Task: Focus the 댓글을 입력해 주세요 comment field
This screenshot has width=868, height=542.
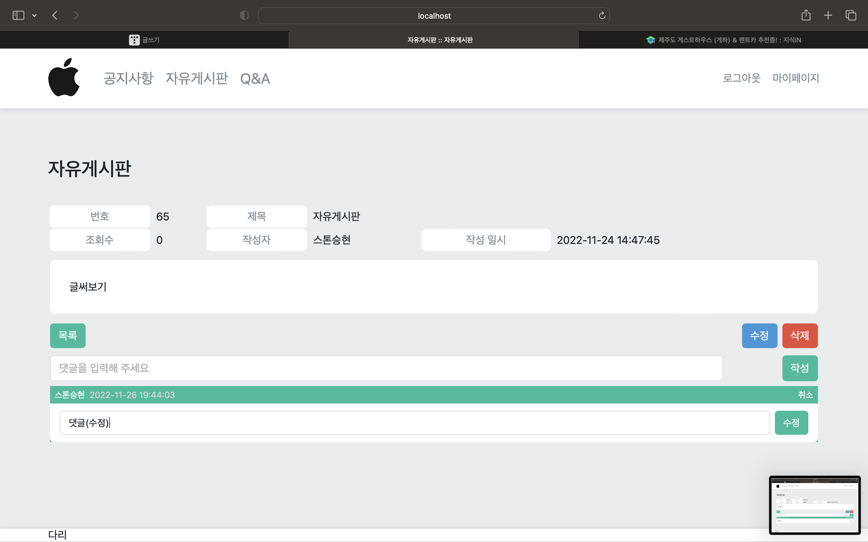Action: (386, 368)
